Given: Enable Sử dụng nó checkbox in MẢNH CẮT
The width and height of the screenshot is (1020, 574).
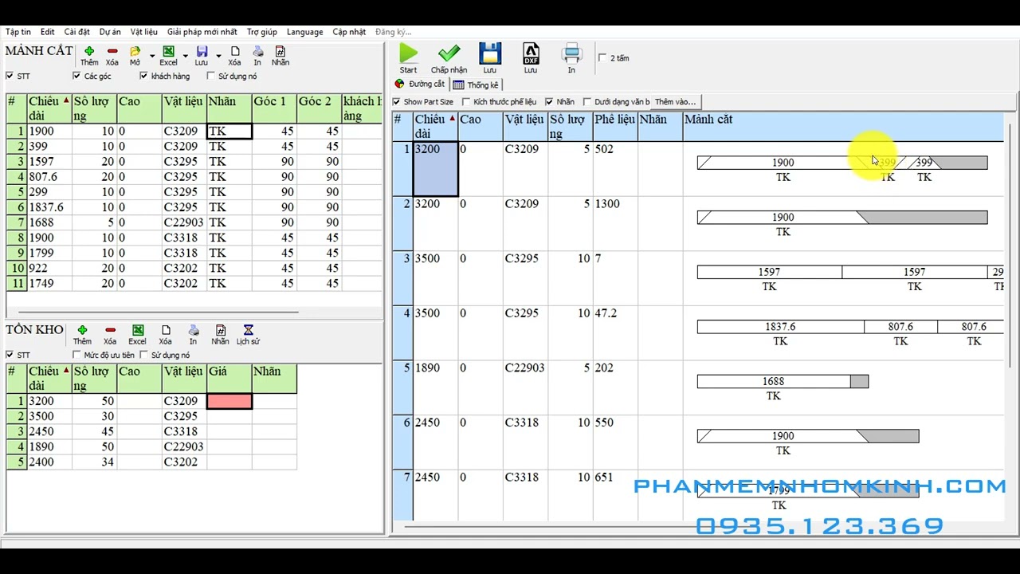Looking at the screenshot, I should (210, 77).
